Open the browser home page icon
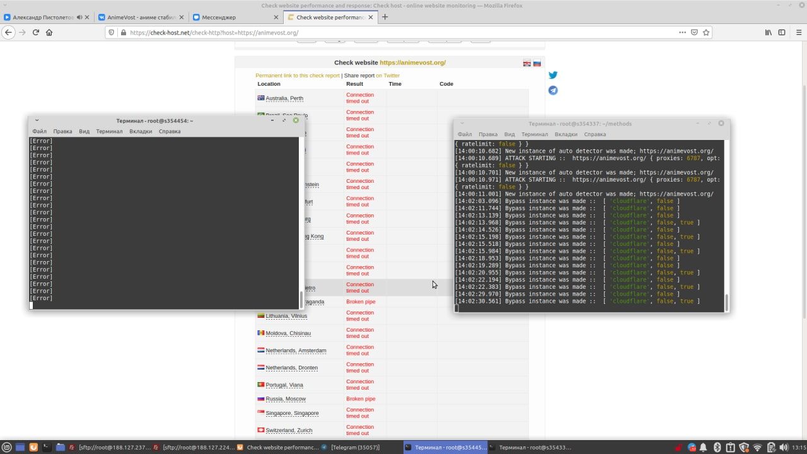The height and width of the screenshot is (454, 807). pos(49,32)
